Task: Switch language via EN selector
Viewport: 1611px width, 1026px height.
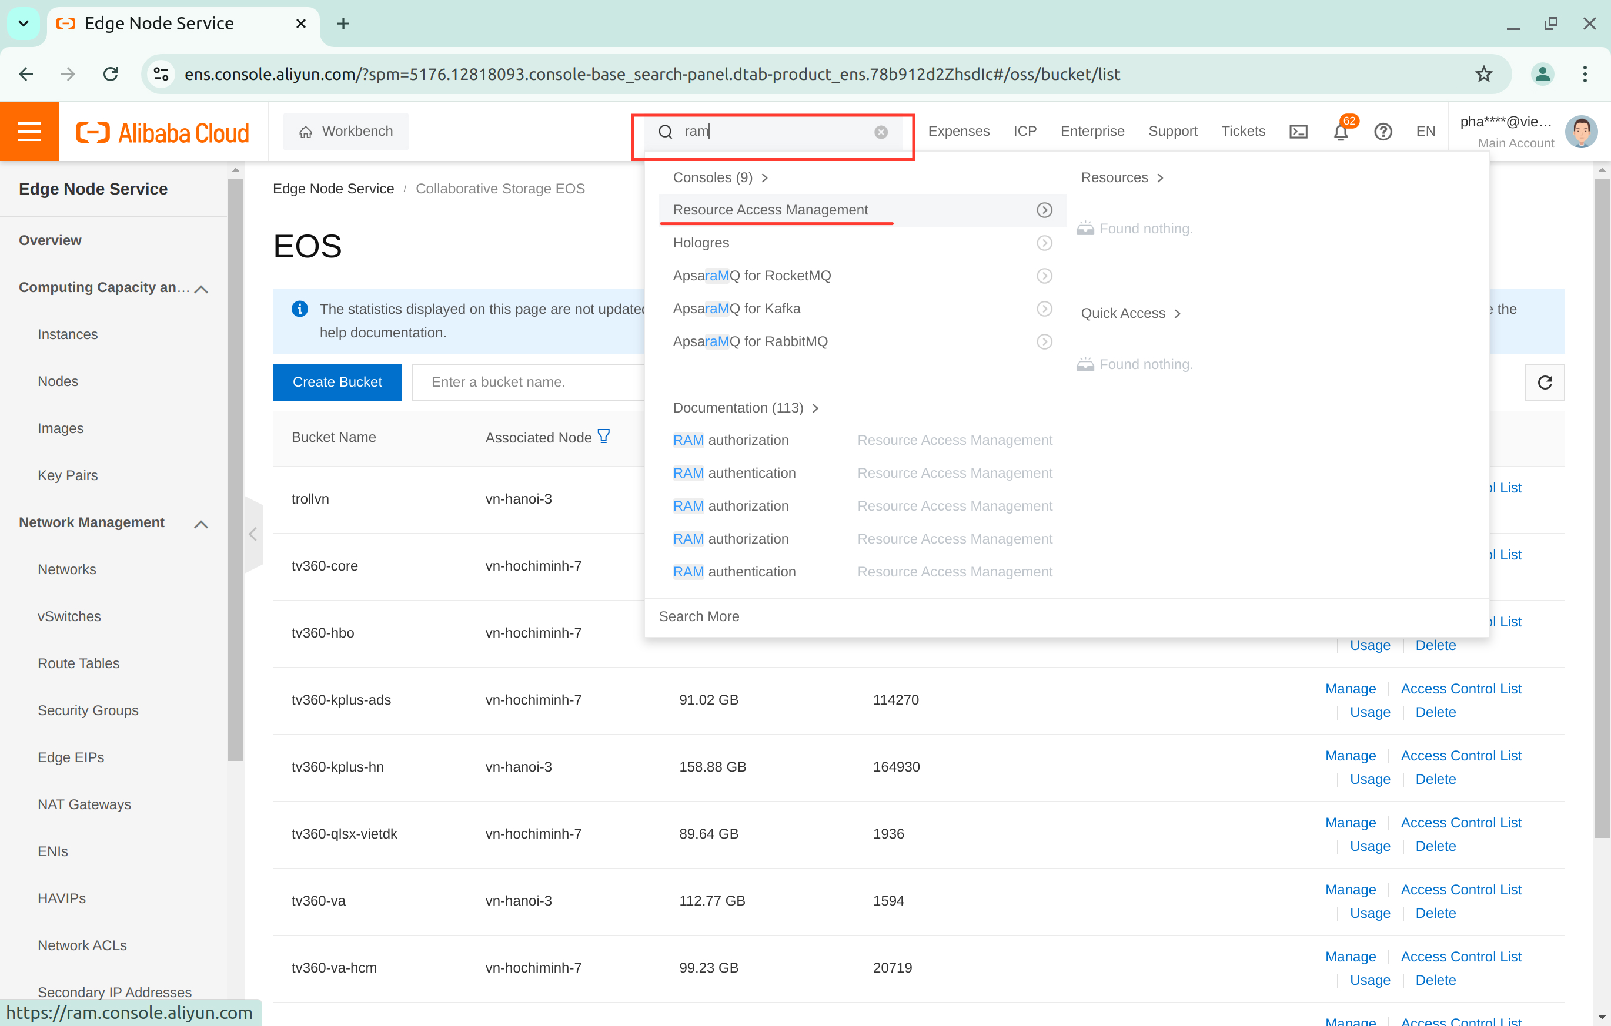Action: (1425, 132)
